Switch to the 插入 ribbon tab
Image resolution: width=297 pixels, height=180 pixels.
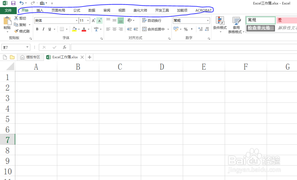[41, 10]
